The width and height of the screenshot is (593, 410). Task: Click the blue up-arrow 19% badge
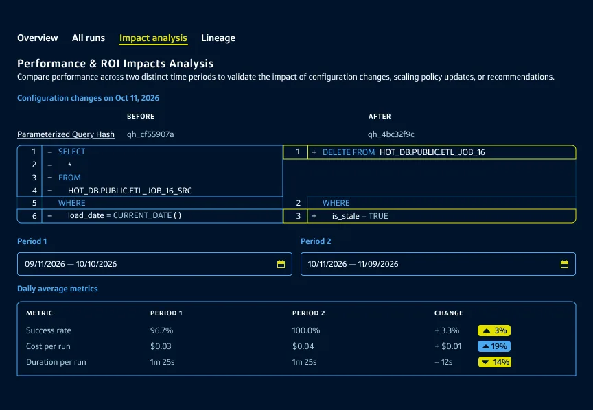pyautogui.click(x=494, y=346)
